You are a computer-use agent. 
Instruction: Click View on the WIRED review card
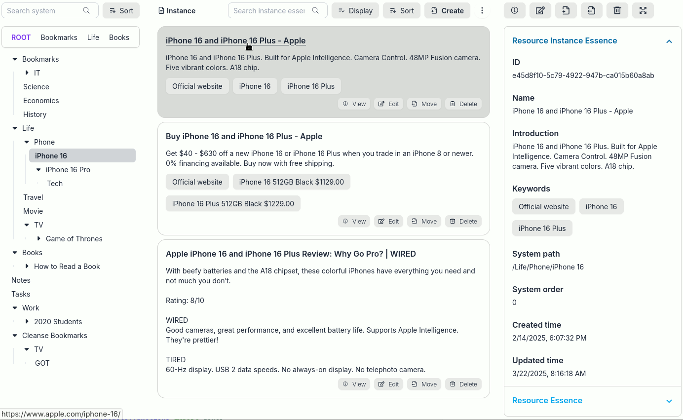[x=354, y=384]
